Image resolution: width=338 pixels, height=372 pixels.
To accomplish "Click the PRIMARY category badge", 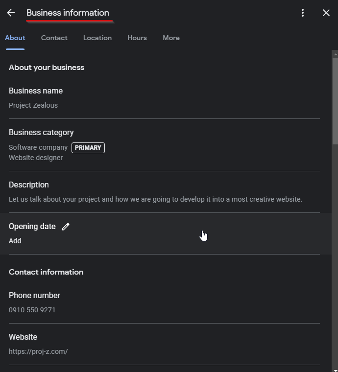I will click(x=88, y=147).
